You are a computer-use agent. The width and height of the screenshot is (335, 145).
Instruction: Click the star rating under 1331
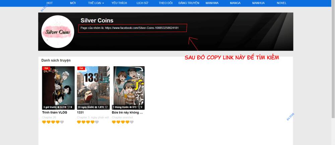[88, 122]
